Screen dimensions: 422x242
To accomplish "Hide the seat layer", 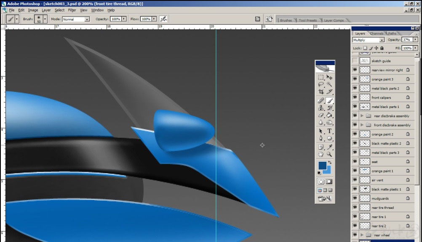I will pyautogui.click(x=355, y=161).
